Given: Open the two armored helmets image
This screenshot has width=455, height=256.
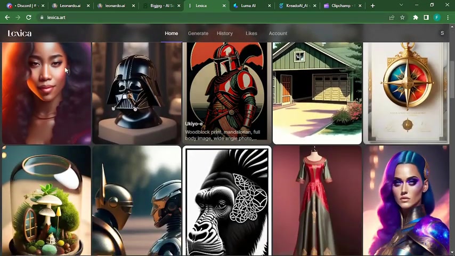Looking at the screenshot, I should 137,201.
